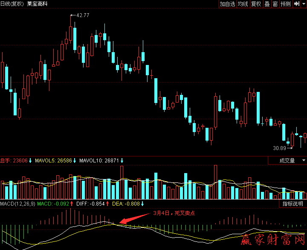Click the 42.77 high price marker
The width and height of the screenshot is (307, 250).
pos(82,15)
